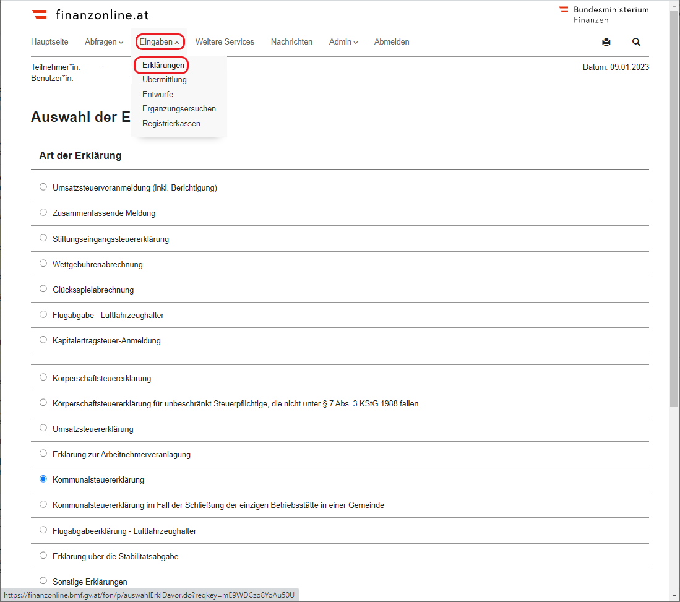Click the finanzonline.at logo
Viewport: 680px width, 602px height.
click(90, 15)
